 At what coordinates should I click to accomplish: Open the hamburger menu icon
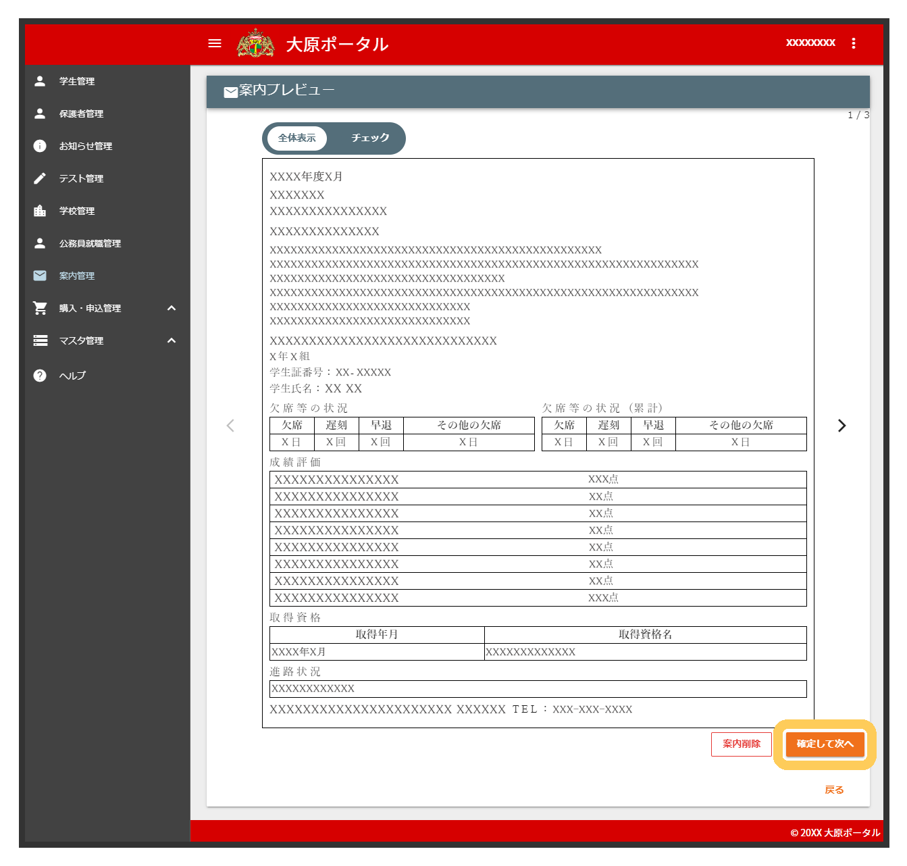(215, 43)
